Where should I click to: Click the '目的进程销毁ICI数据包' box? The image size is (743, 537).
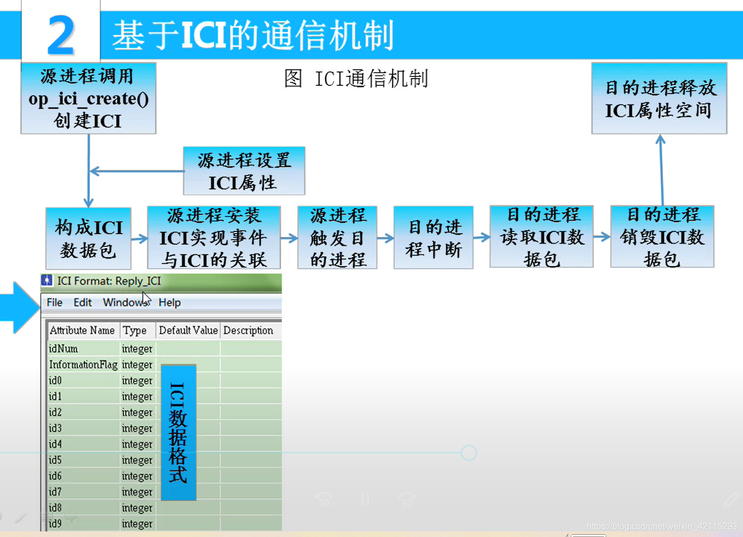click(662, 236)
